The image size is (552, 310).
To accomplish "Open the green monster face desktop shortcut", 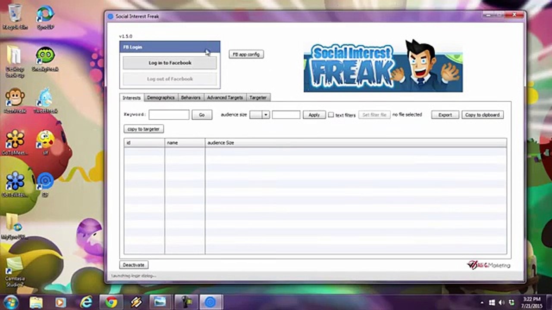I will pos(45,59).
